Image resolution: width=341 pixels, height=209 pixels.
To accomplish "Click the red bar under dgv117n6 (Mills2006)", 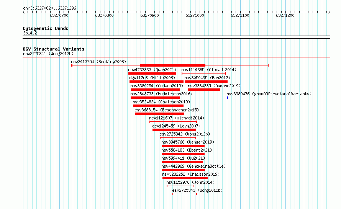I will [156, 82].
